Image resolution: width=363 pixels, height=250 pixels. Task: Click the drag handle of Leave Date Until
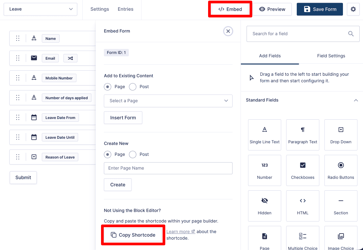(x=18, y=137)
